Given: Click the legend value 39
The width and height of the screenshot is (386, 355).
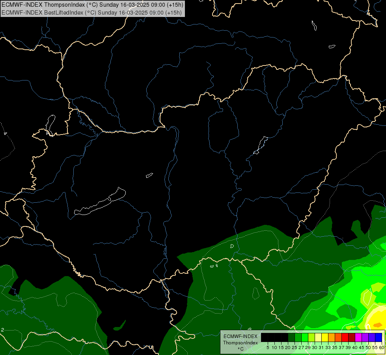Looking at the screenshot, I should point(348,348).
